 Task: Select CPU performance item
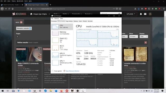click(62, 27)
